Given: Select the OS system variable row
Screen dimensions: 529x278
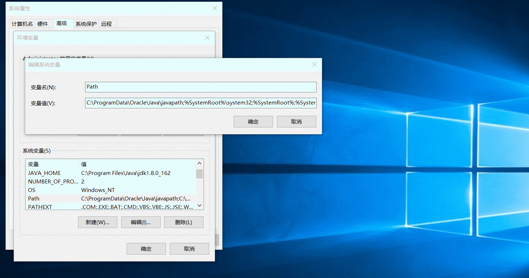Looking at the screenshot, I should tap(111, 190).
